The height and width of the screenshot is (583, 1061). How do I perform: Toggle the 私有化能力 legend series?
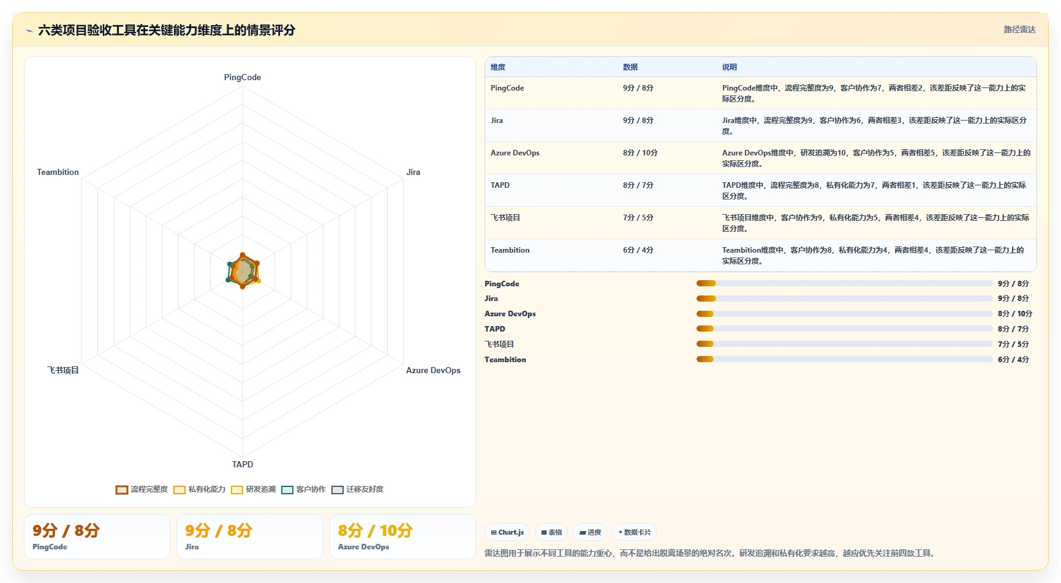(x=200, y=489)
